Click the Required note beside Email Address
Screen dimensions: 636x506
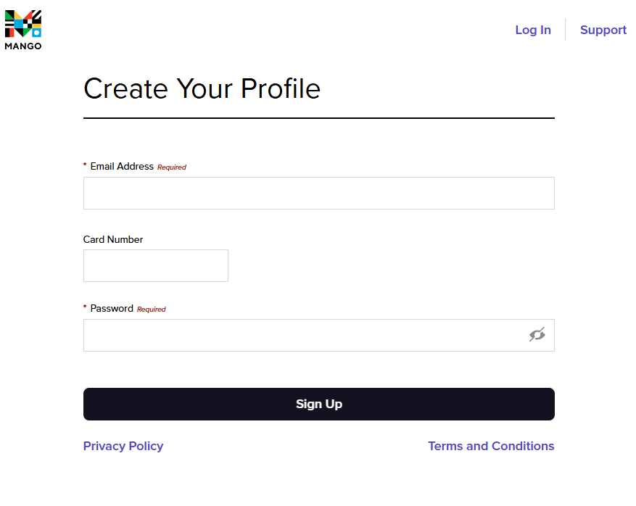tap(172, 167)
